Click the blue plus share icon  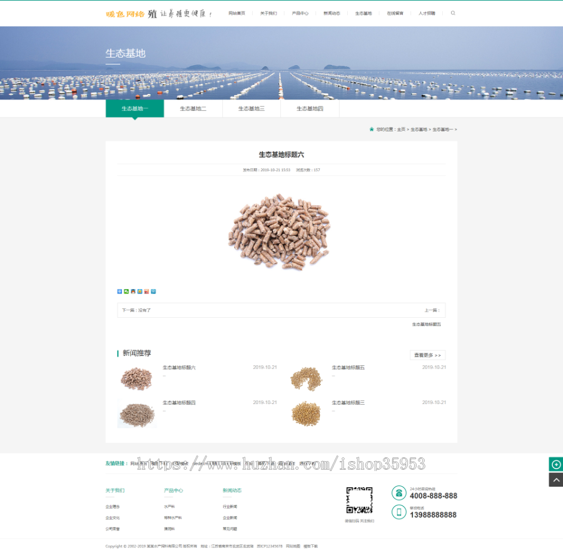(x=119, y=292)
